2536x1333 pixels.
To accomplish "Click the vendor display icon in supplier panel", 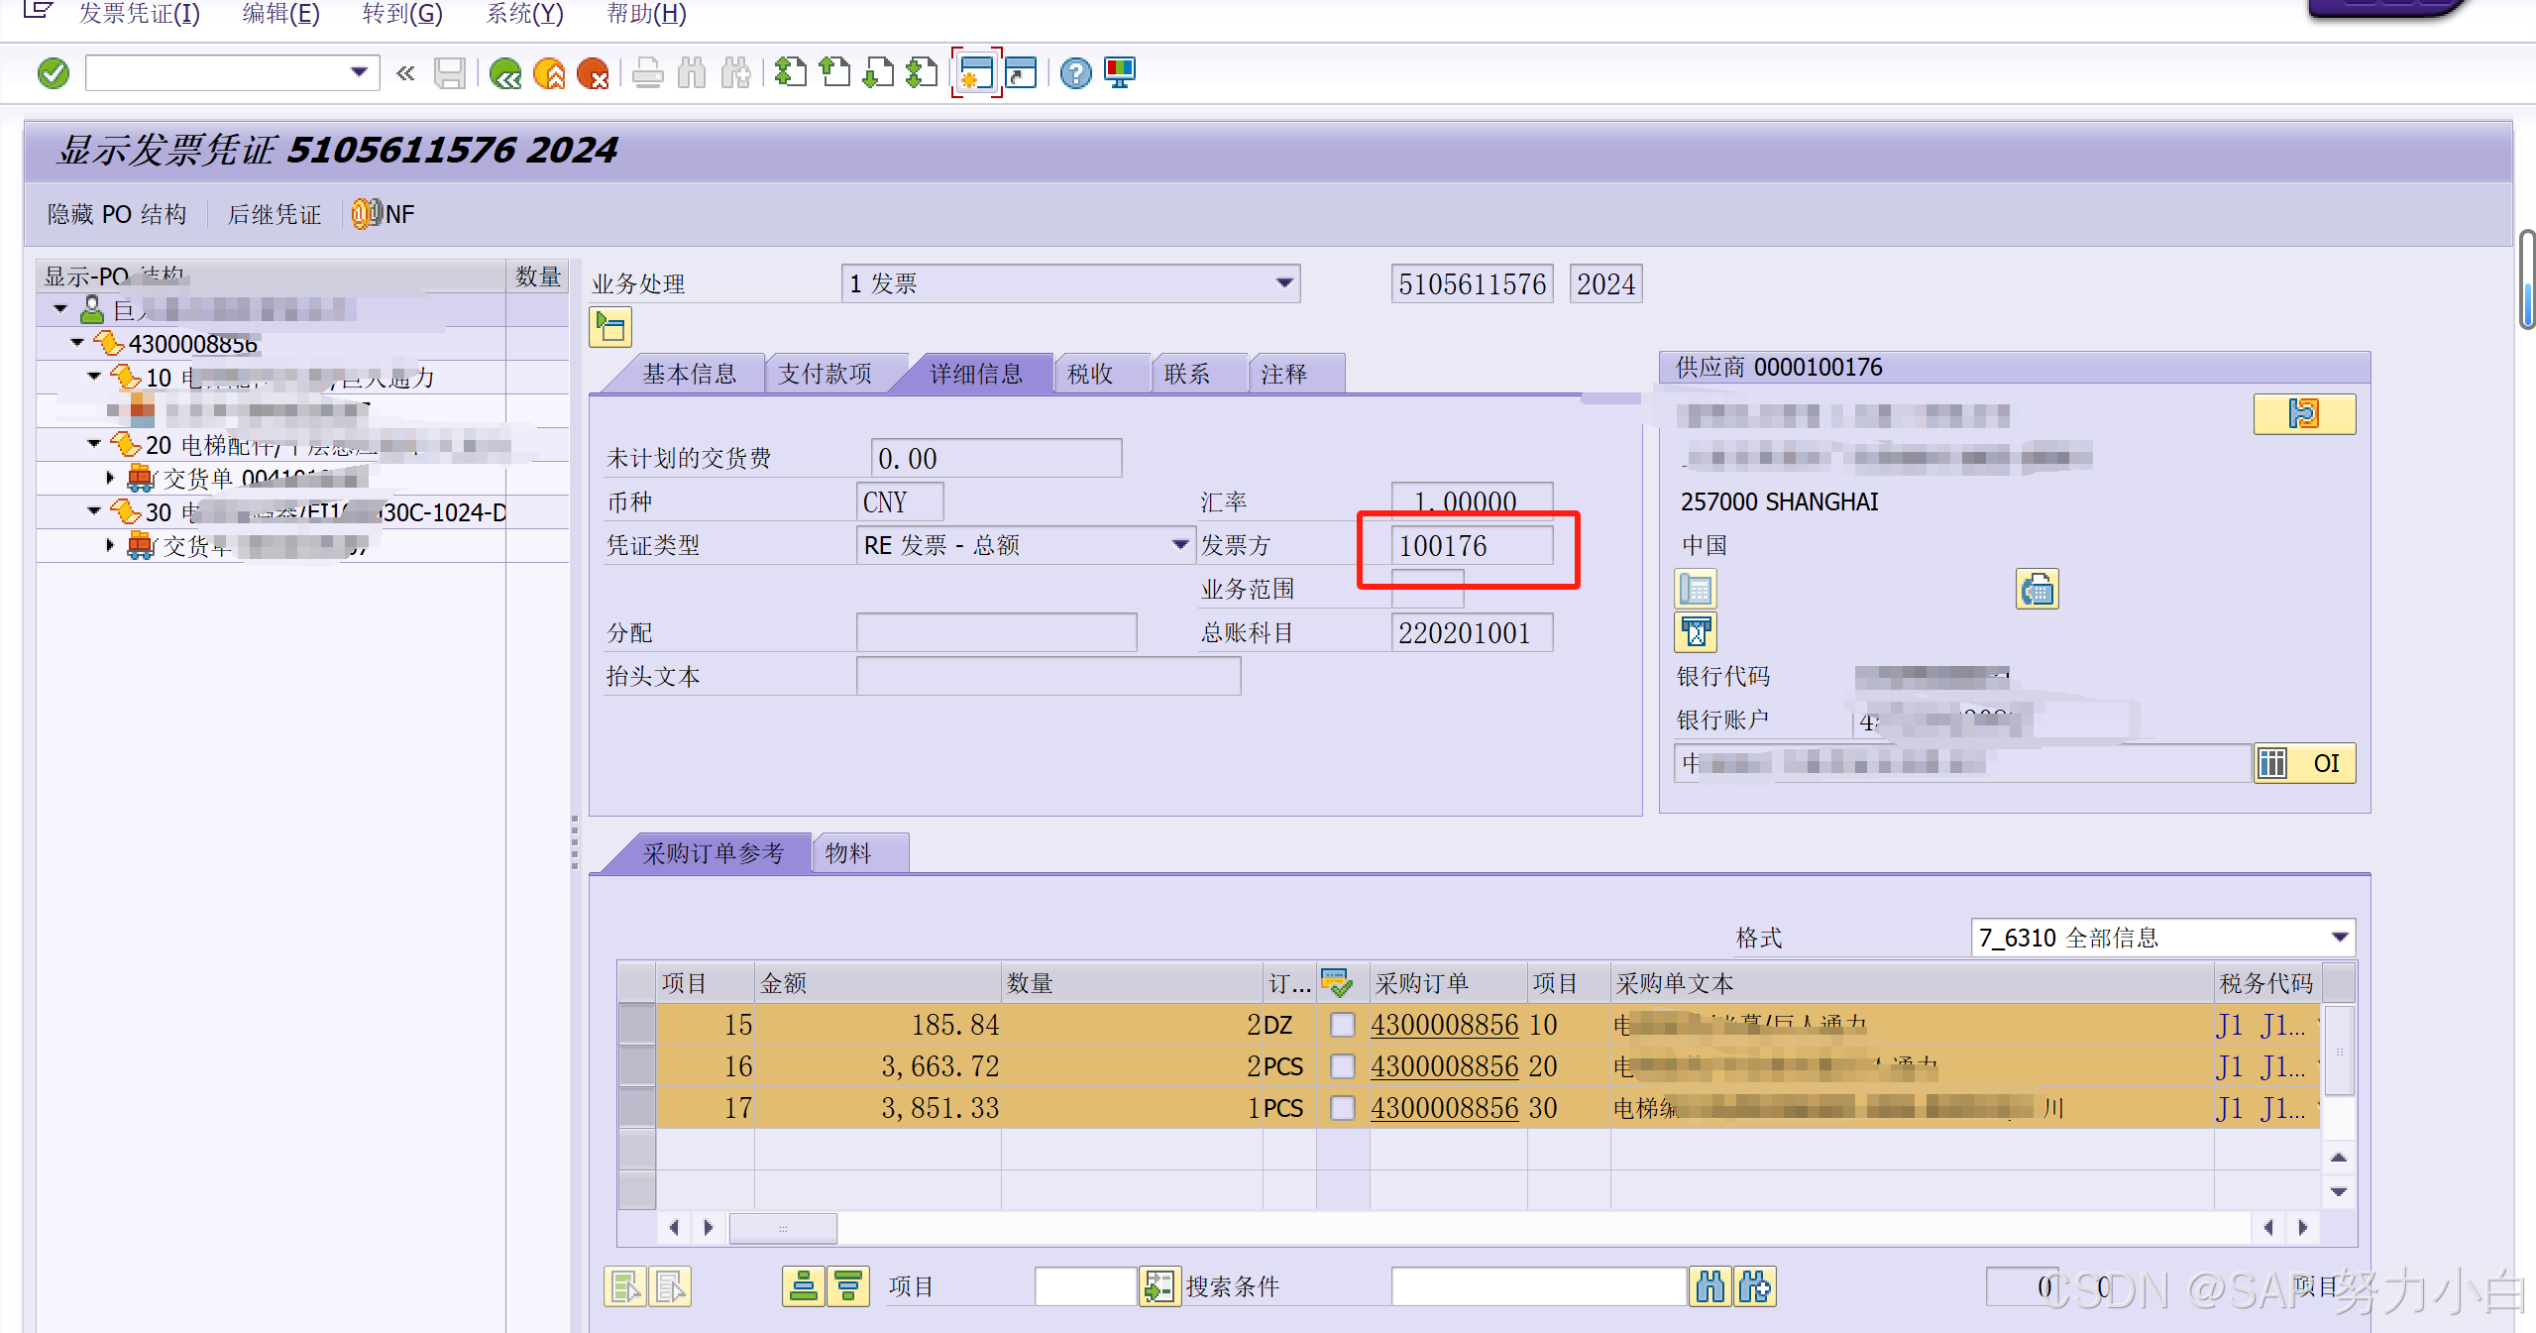I will pos(2303,414).
